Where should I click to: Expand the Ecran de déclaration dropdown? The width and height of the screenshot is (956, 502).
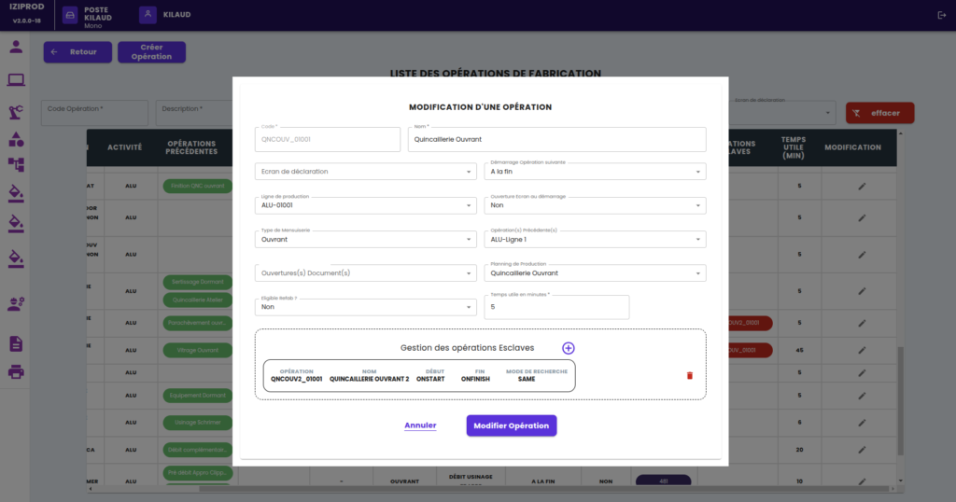coord(365,172)
